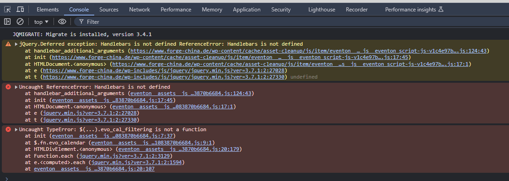509x181 pixels.
Task: Open ReferenceError's HTMLDocument link ending 17:1
Action: [173, 106]
